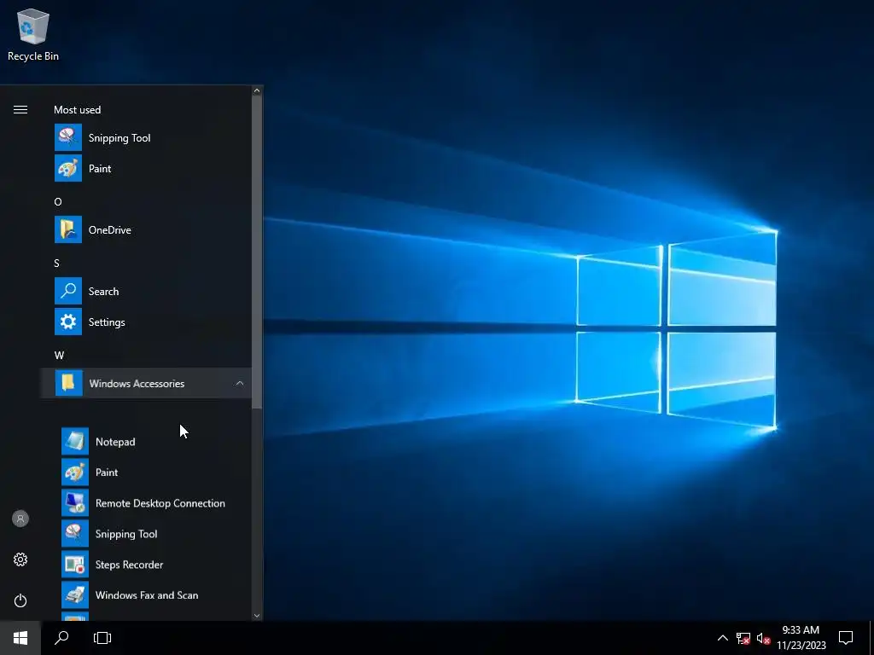Screen dimensions: 874x655
Task: Click the Power icon in Start menu
Action: pyautogui.click(x=20, y=600)
